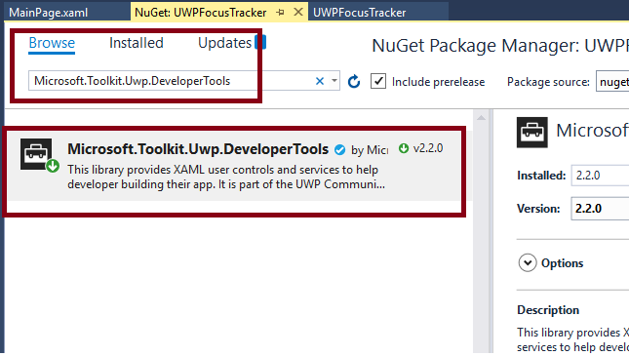Open the Version selection combo box
The width and height of the screenshot is (629, 356).
click(600, 209)
